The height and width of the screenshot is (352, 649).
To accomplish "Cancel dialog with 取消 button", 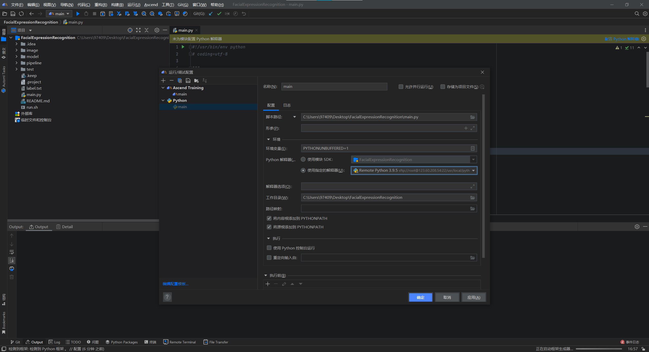I will pyautogui.click(x=447, y=297).
